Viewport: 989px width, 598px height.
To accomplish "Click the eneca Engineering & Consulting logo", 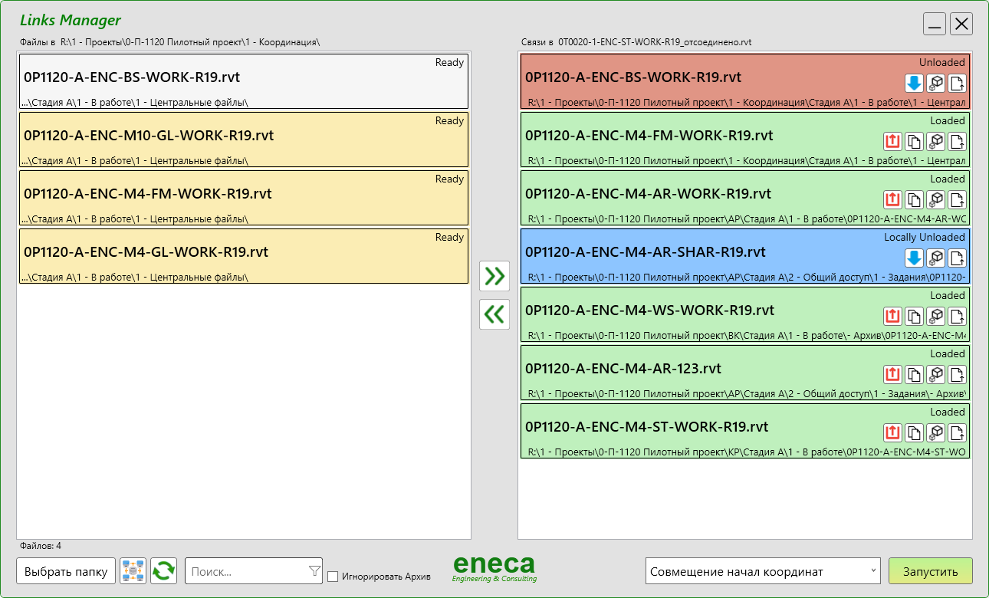I will 495,568.
